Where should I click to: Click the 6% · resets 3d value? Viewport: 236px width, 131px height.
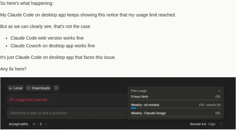(210, 105)
